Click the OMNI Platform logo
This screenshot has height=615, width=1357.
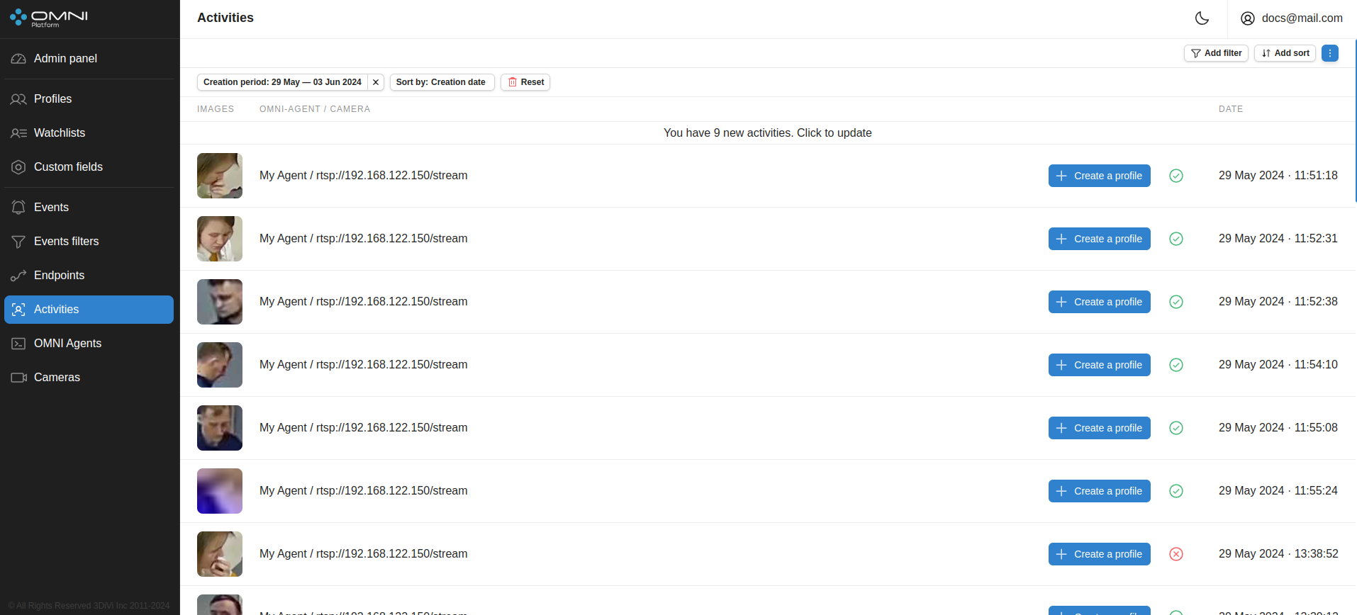(49, 18)
